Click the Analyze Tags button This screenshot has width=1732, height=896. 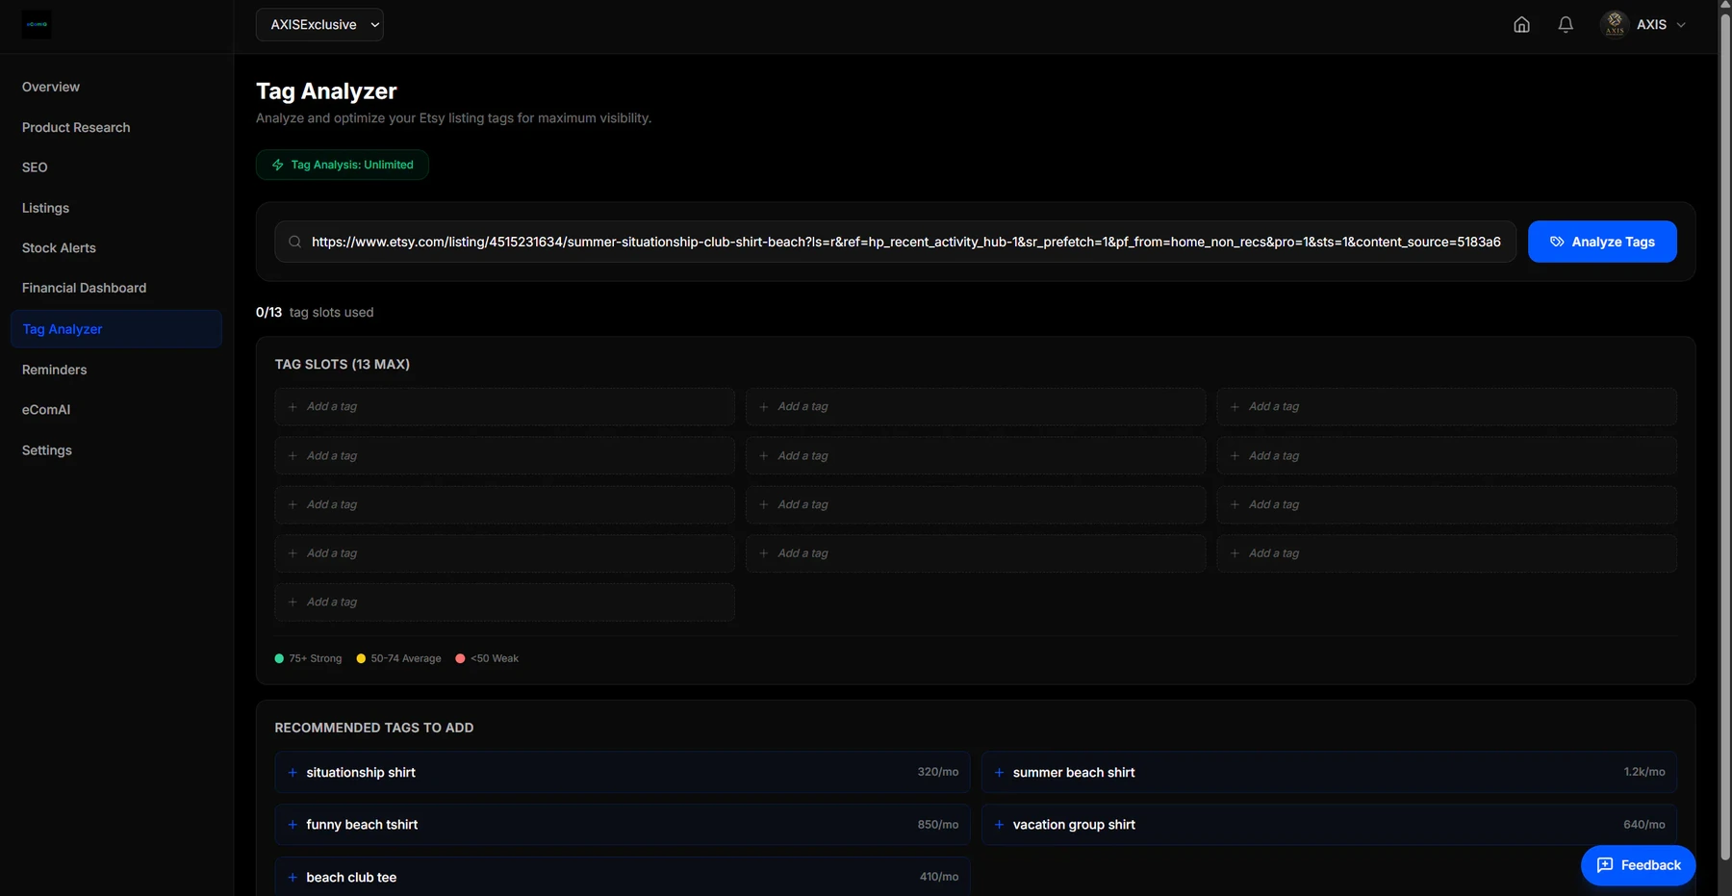[1602, 242]
